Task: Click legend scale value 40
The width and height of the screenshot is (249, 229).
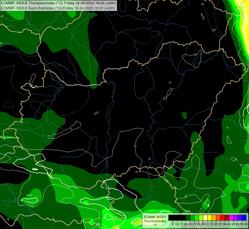Action: (229, 224)
